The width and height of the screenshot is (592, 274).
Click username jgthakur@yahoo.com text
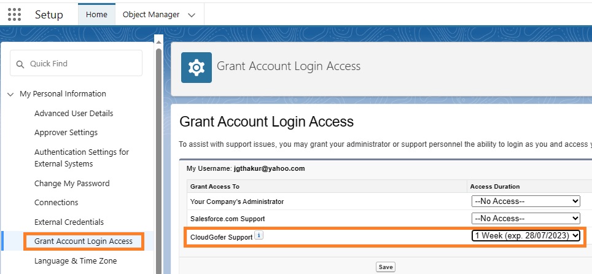[x=269, y=168]
